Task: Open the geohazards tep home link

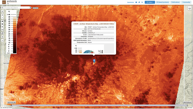Action: (x=12, y=2)
